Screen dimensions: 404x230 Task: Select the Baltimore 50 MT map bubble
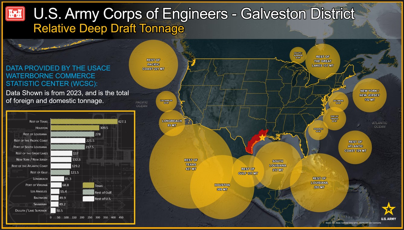(x=338, y=101)
